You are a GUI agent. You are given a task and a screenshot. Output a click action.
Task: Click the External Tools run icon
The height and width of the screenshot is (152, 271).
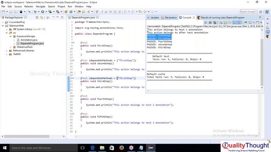(x=58, y=12)
